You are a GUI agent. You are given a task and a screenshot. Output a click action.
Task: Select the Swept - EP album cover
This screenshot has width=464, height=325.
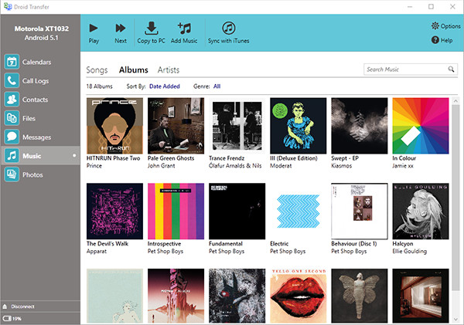pyautogui.click(x=360, y=126)
